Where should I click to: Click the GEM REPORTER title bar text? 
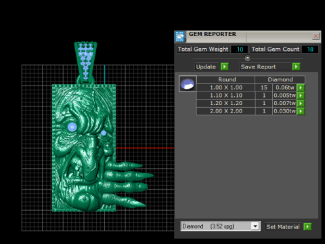point(213,34)
